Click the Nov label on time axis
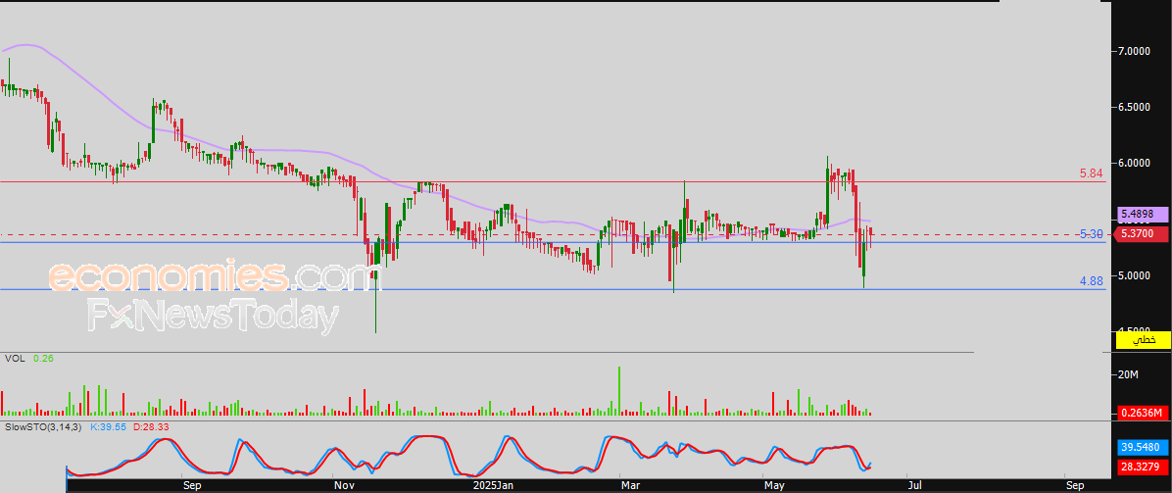The image size is (1172, 493). (x=344, y=485)
